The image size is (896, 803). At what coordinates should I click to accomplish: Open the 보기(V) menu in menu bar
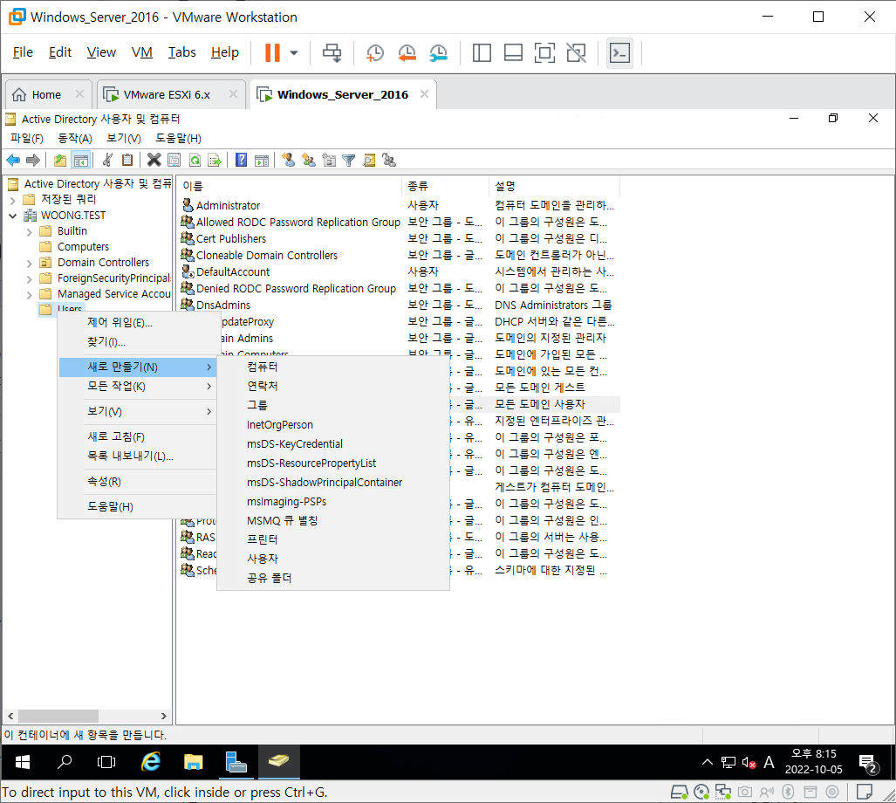(123, 138)
